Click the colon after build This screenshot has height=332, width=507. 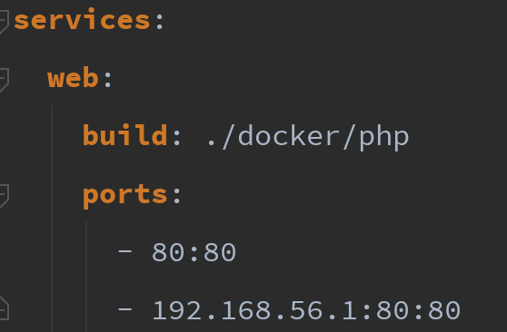pyautogui.click(x=176, y=138)
